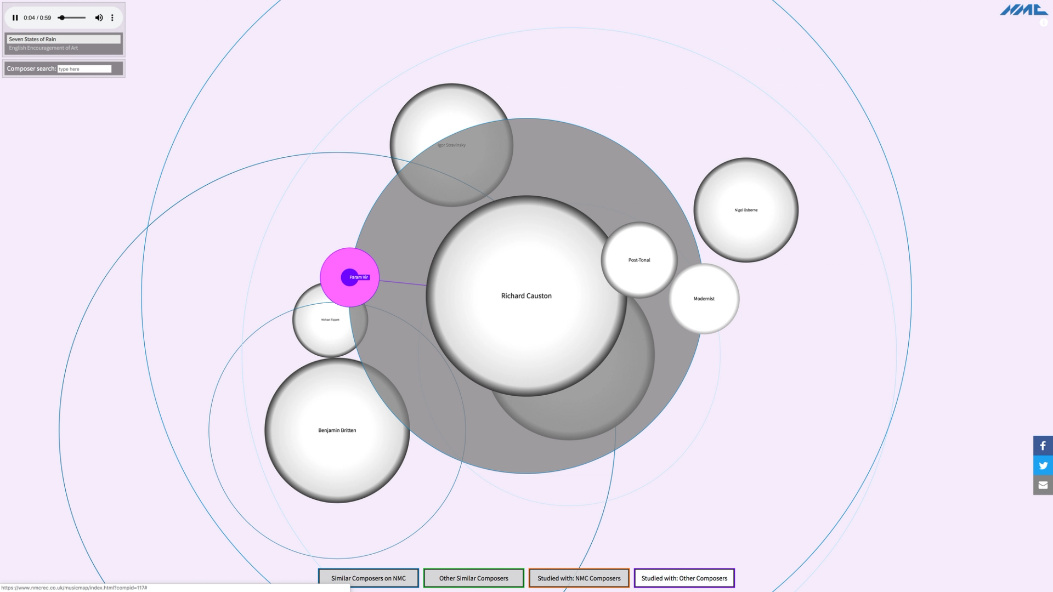The width and height of the screenshot is (1053, 592).
Task: Click the Composer search input field
Action: 84,69
